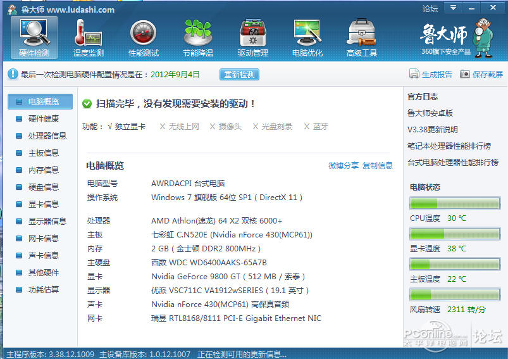This screenshot has height=359, width=508.
Task: Open the 电脑优化 PC optimization tool
Action: click(307, 37)
